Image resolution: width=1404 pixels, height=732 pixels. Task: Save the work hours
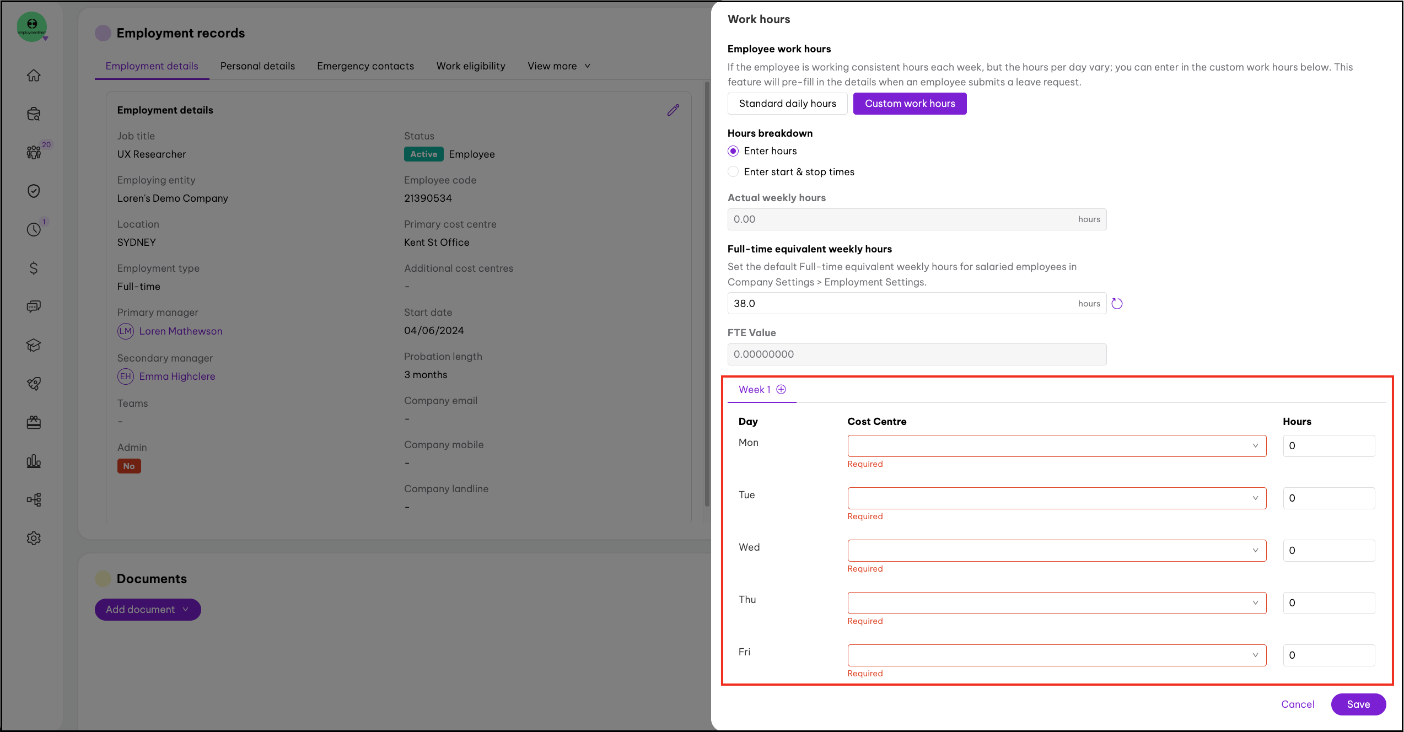pos(1358,704)
